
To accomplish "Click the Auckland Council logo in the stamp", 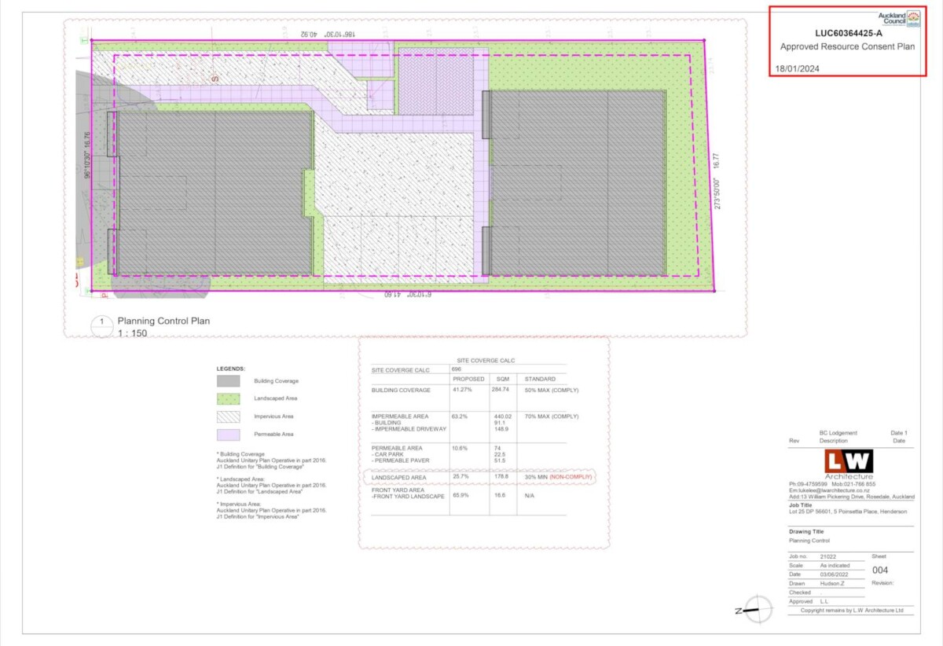I will tap(899, 18).
